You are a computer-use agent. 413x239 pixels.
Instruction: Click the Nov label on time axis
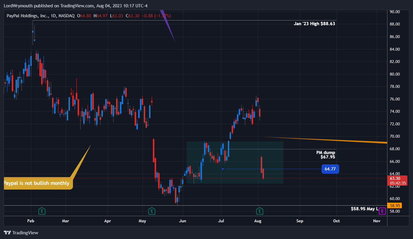pyautogui.click(x=377, y=221)
